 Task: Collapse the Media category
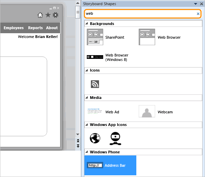(x=86, y=98)
